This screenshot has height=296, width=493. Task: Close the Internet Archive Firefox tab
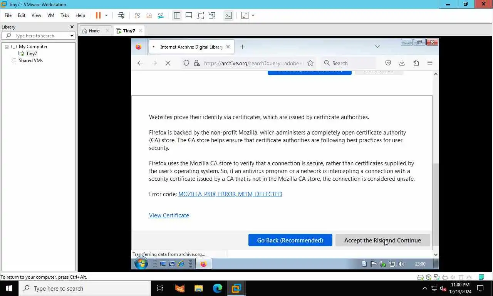(x=228, y=47)
